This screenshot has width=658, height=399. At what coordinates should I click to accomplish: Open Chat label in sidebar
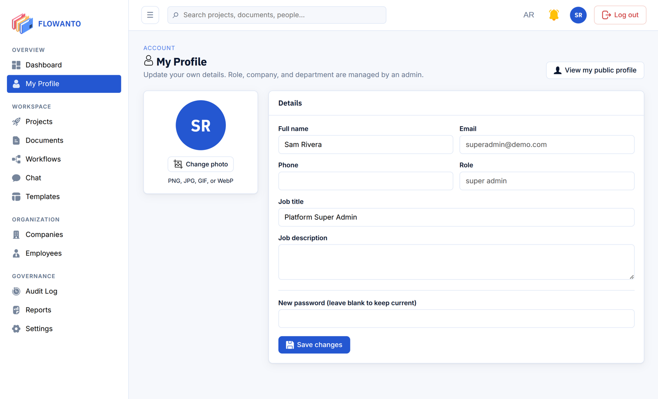[33, 178]
